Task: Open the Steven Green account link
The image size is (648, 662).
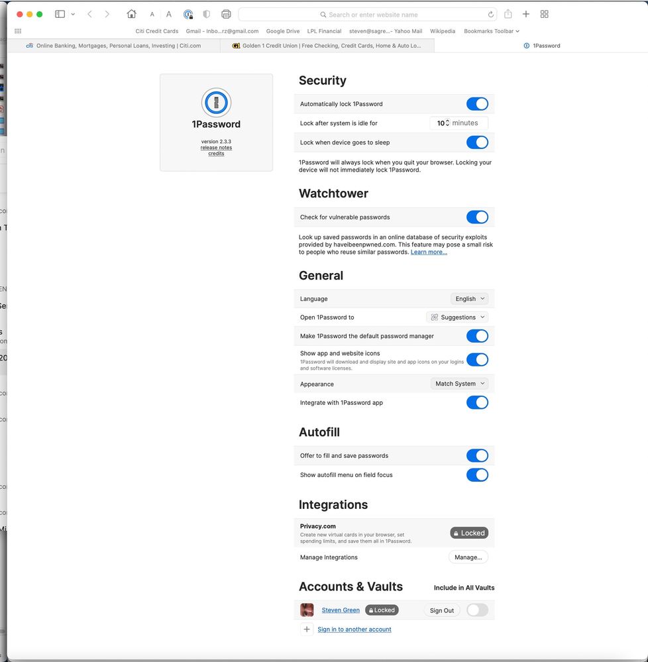Action: point(341,610)
